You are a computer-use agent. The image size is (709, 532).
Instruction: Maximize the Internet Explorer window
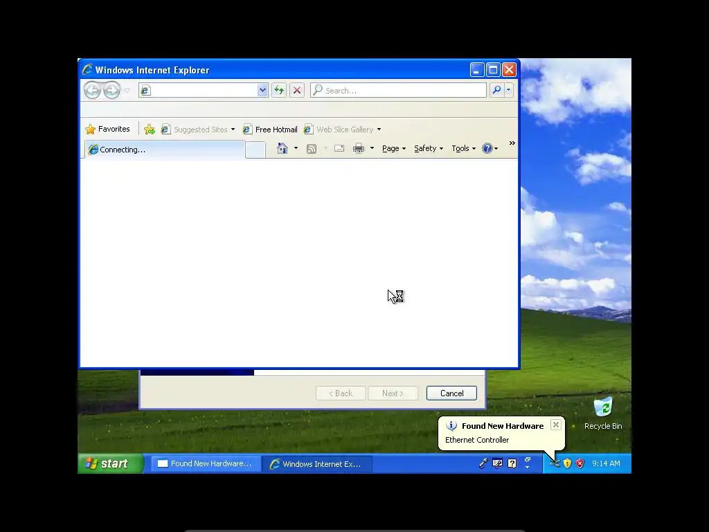pos(493,70)
